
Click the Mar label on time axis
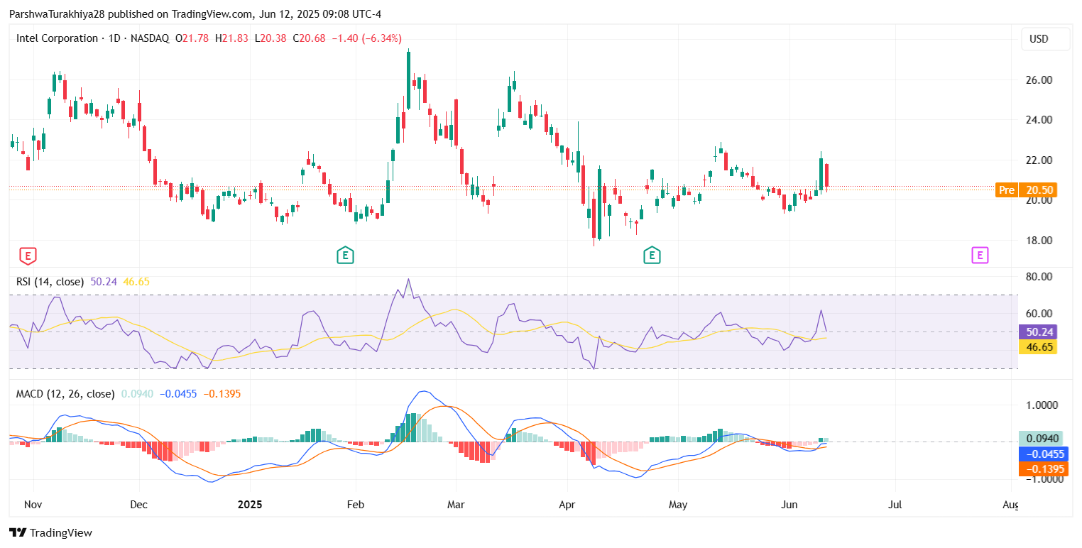coord(456,505)
